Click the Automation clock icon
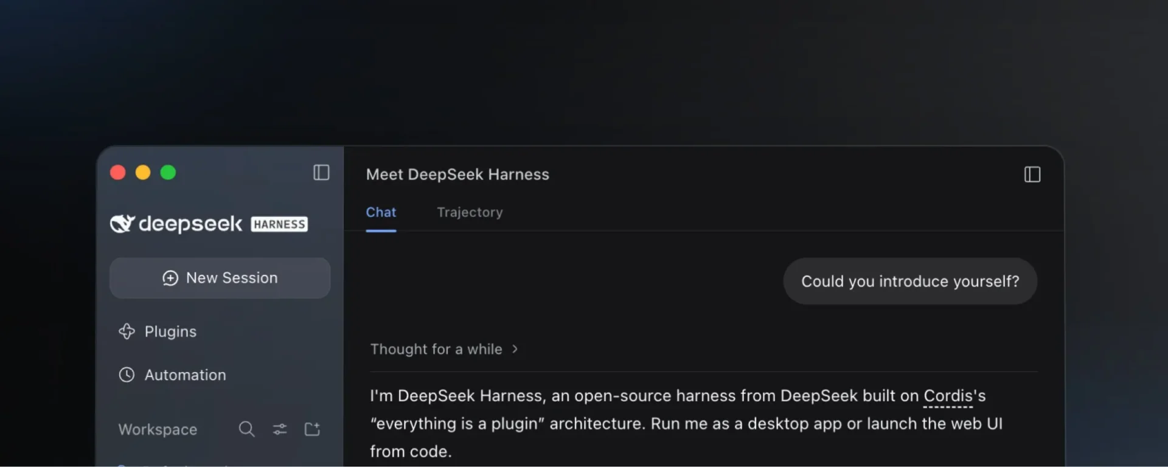This screenshot has height=467, width=1168. 127,375
